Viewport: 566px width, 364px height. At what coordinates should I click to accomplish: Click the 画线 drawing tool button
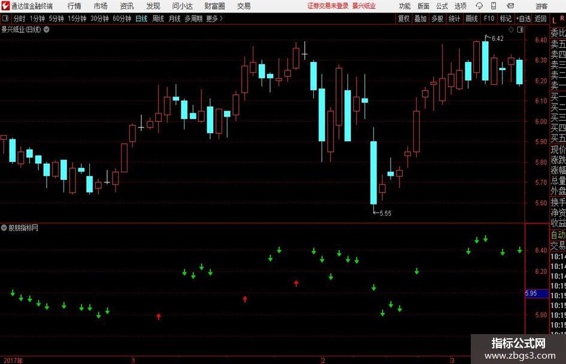pyautogui.click(x=471, y=19)
